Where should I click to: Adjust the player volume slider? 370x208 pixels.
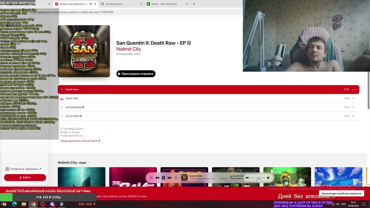pos(254,178)
